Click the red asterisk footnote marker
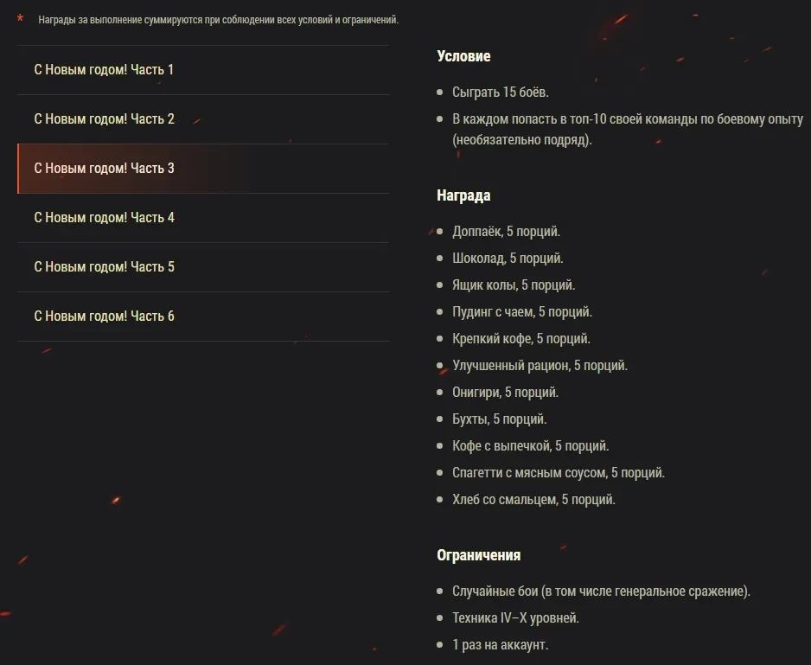The height and width of the screenshot is (665, 811). (20, 19)
